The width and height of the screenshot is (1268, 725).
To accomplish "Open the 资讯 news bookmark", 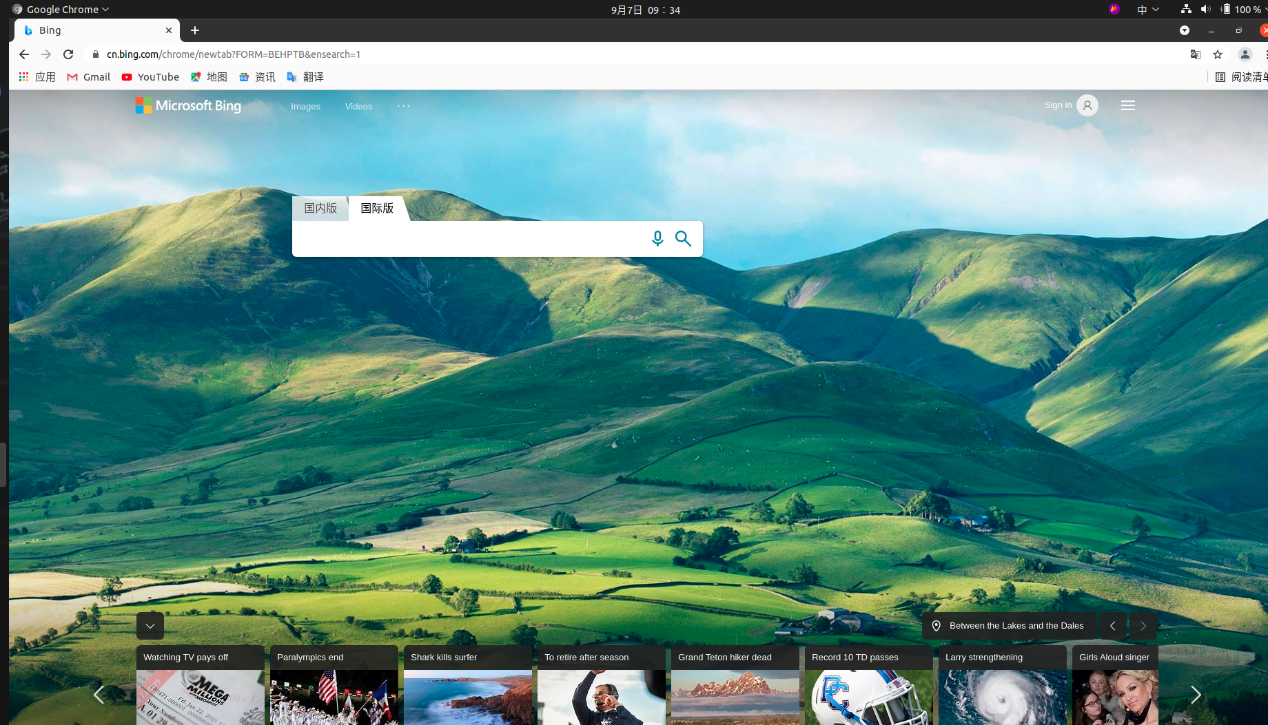I will click(257, 77).
